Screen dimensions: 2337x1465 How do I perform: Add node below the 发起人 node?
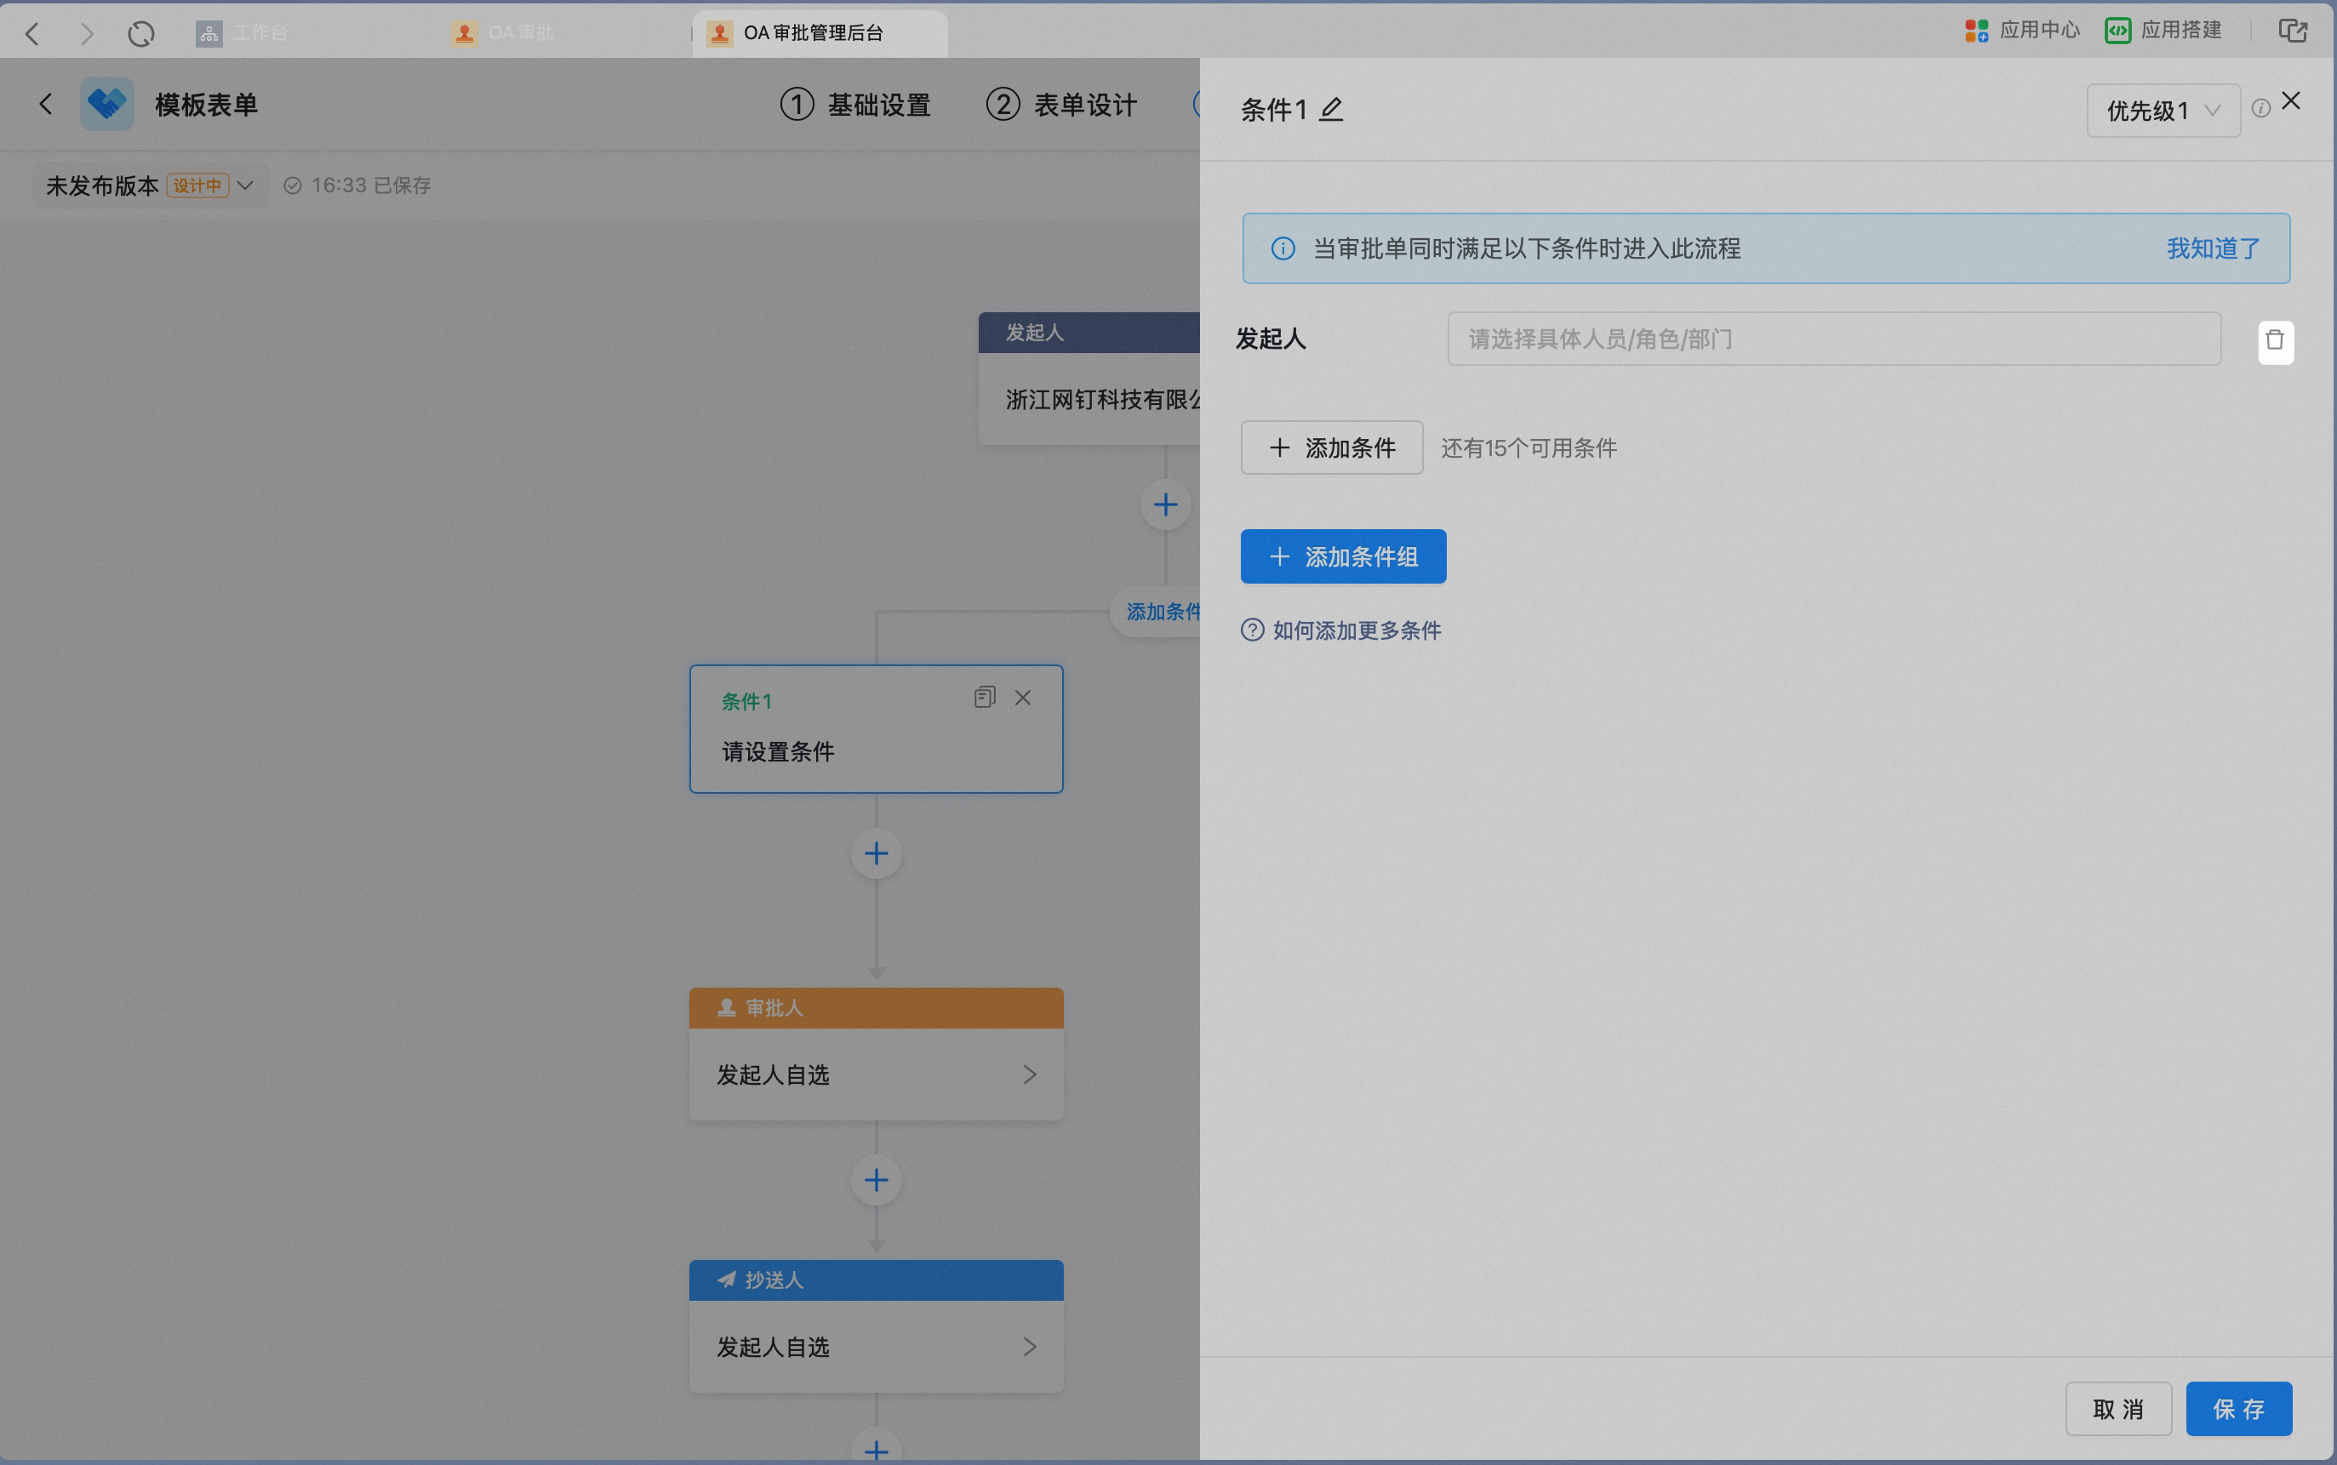pyautogui.click(x=1165, y=504)
